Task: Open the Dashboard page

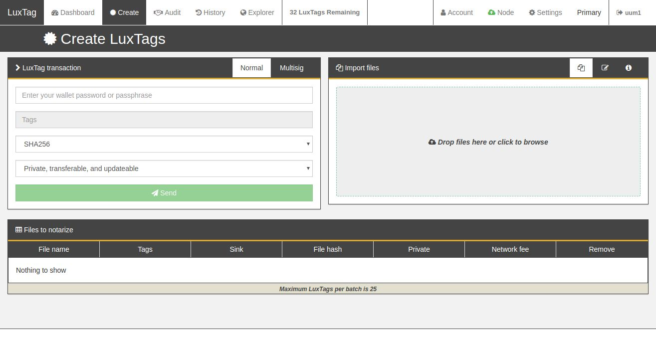Action: [x=73, y=12]
